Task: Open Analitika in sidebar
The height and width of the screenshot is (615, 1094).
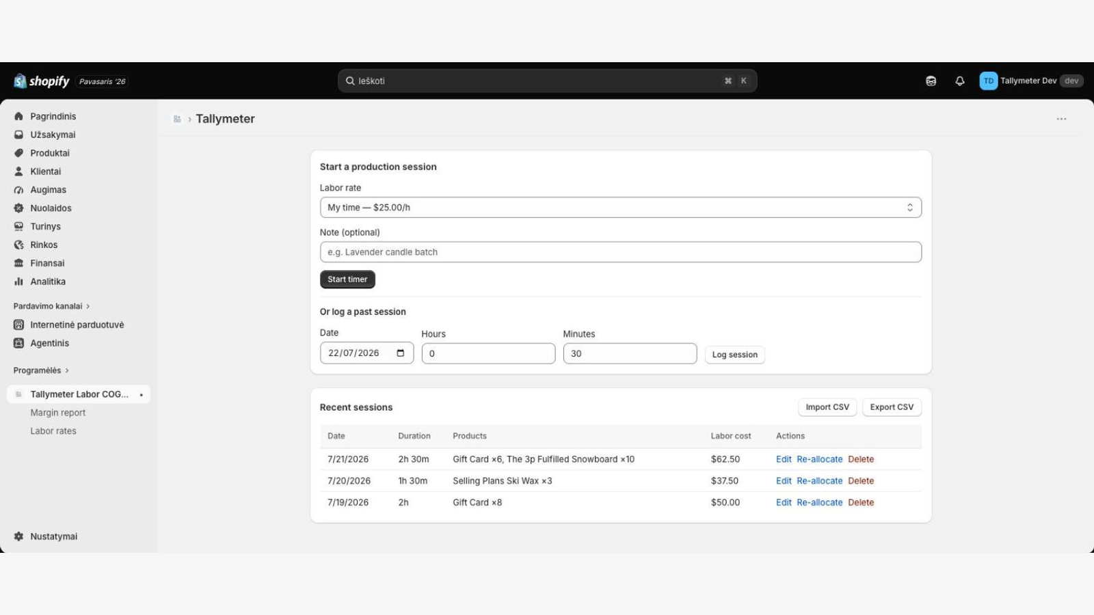Action: pos(48,282)
